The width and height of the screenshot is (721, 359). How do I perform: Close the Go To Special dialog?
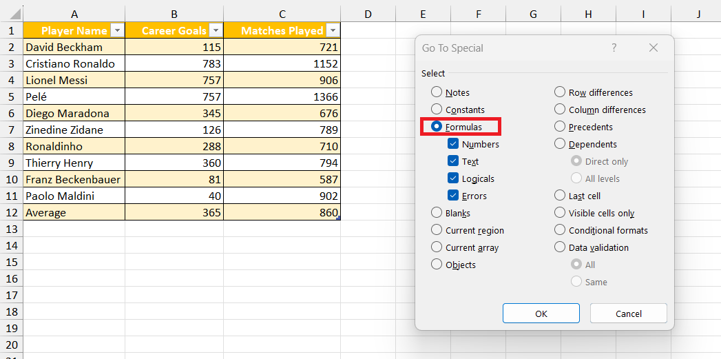pyautogui.click(x=653, y=48)
